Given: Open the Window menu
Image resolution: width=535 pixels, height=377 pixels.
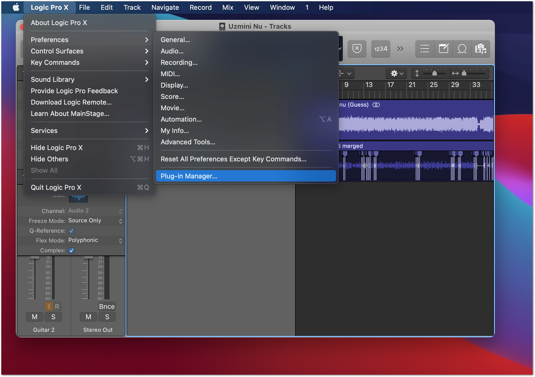Looking at the screenshot, I should pyautogui.click(x=282, y=7).
